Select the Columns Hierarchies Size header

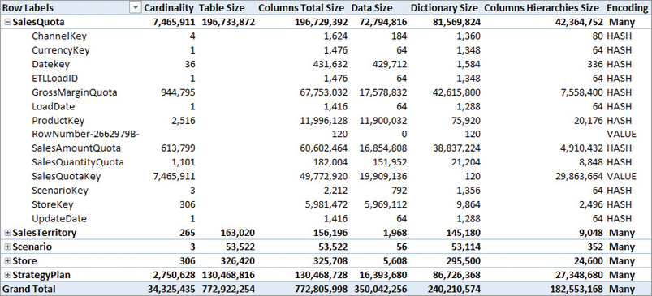[542, 8]
